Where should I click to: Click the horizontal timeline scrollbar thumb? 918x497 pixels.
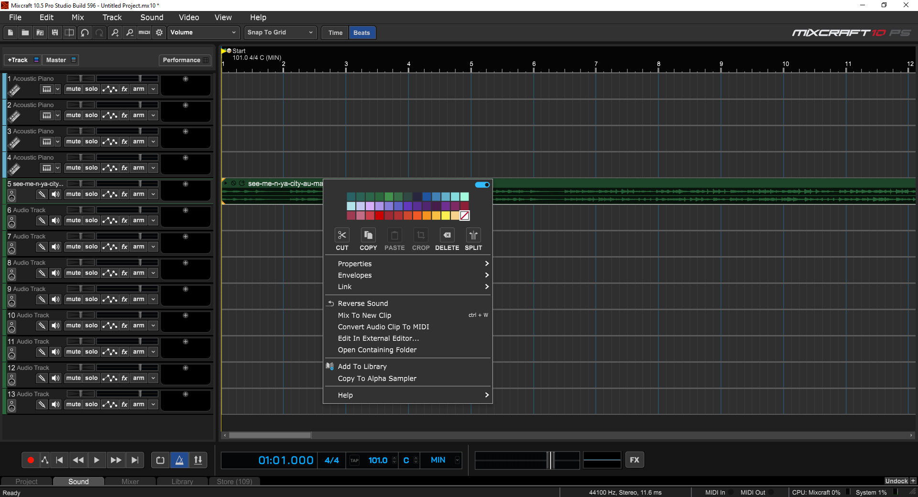click(x=270, y=435)
